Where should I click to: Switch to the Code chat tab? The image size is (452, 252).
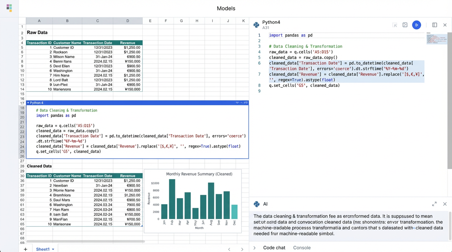click(274, 248)
